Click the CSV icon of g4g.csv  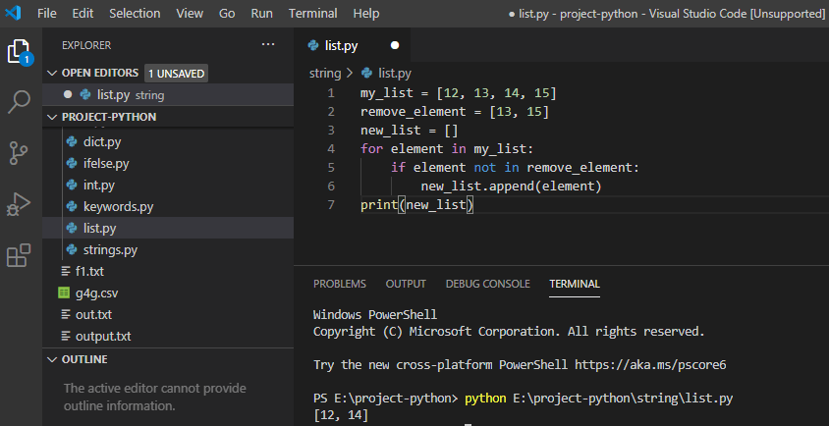click(64, 293)
